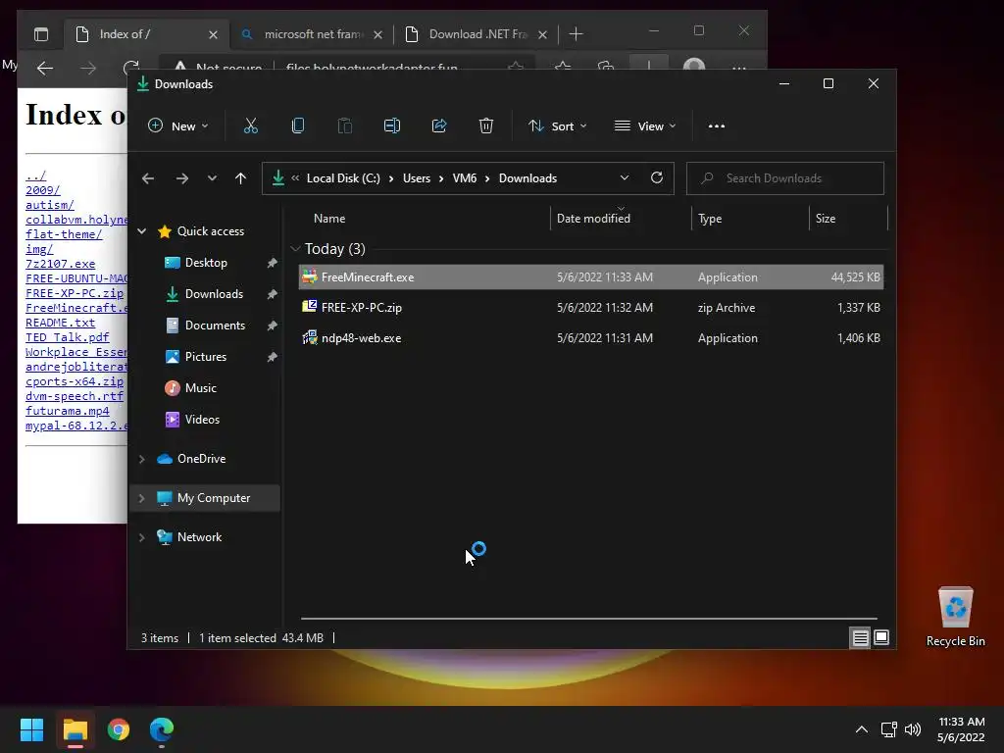Image resolution: width=1004 pixels, height=753 pixels.
Task: Click TED_Talk.pdf link in browser
Action: pos(68,337)
